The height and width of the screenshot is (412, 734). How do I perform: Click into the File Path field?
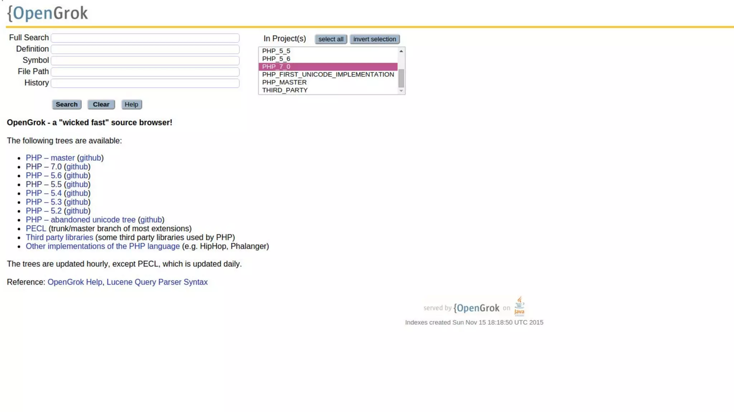coord(145,72)
